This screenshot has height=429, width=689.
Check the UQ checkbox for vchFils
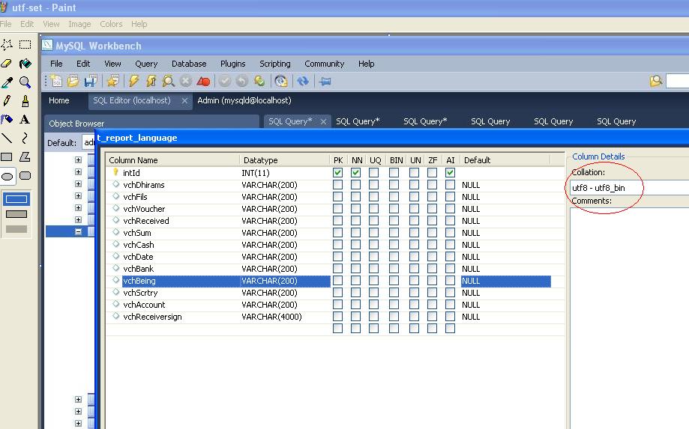[373, 196]
